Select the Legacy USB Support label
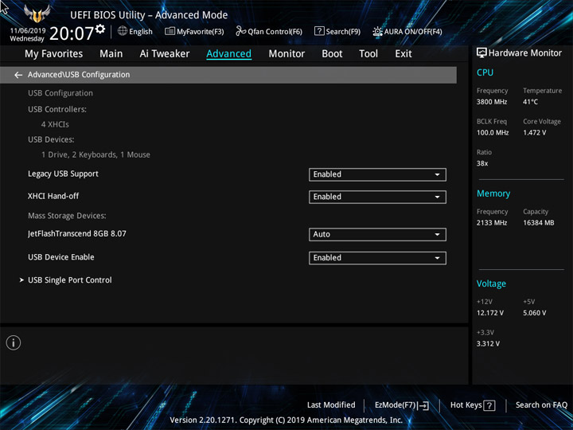Screen dimensions: 573x430 63,174
